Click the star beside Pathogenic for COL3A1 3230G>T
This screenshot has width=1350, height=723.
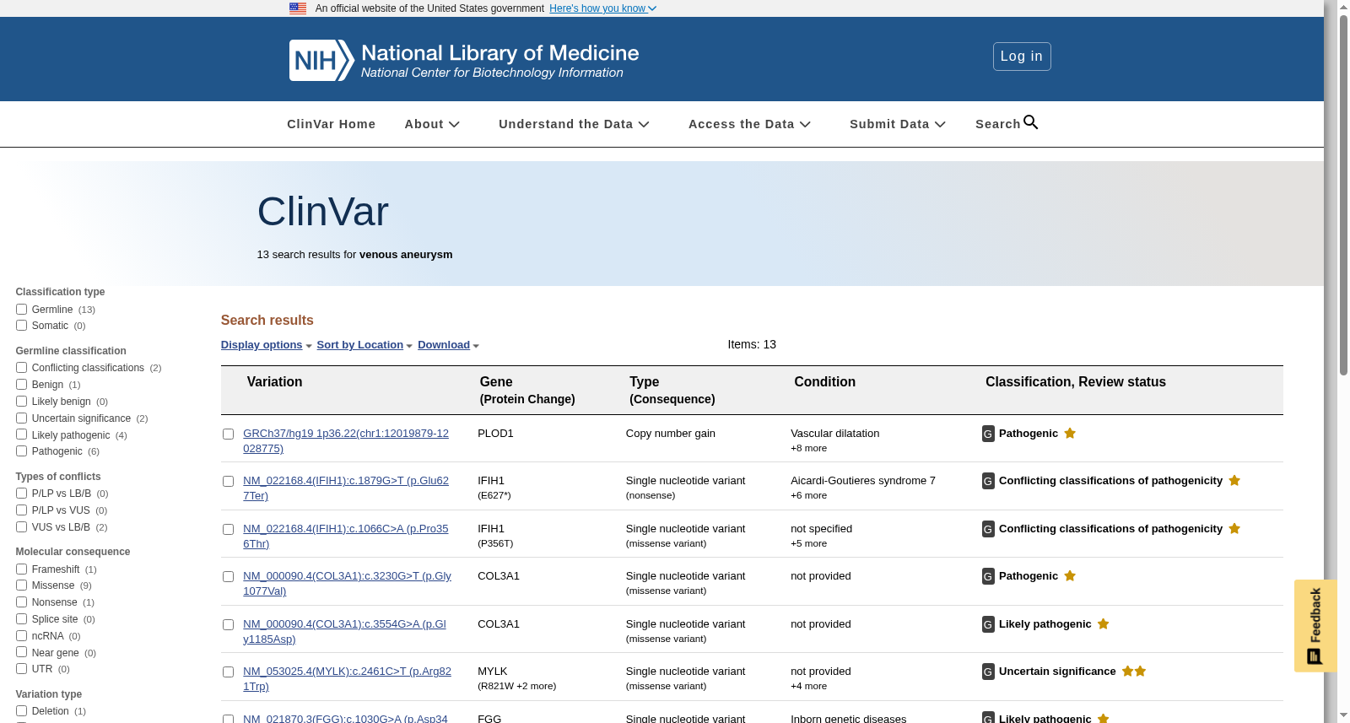coord(1070,576)
